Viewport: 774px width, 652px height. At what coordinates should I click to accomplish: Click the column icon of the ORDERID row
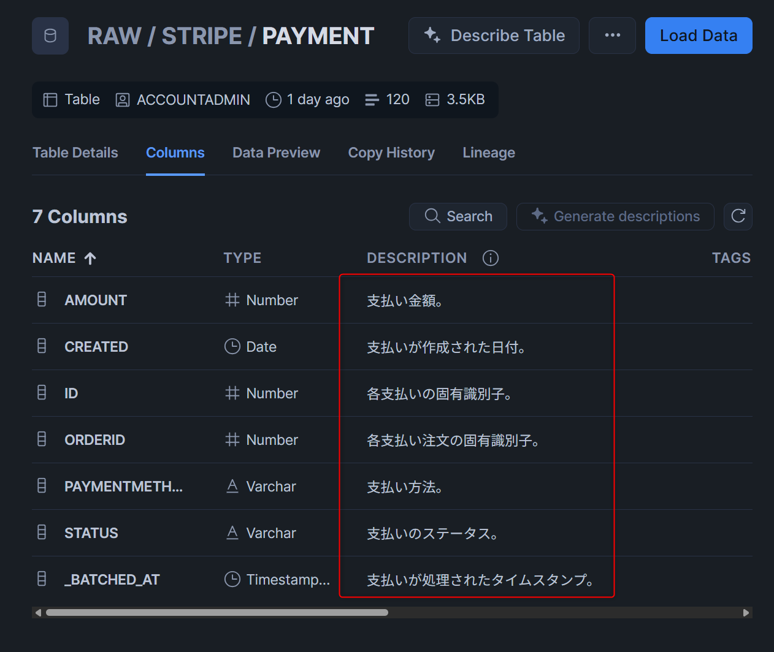pos(42,439)
